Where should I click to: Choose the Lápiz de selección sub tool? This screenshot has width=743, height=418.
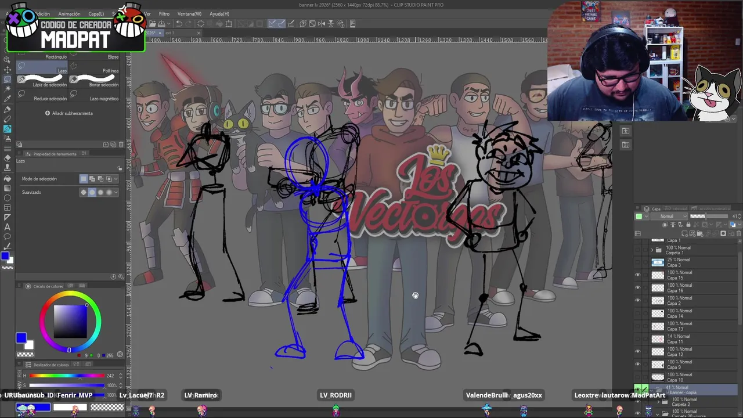point(43,81)
